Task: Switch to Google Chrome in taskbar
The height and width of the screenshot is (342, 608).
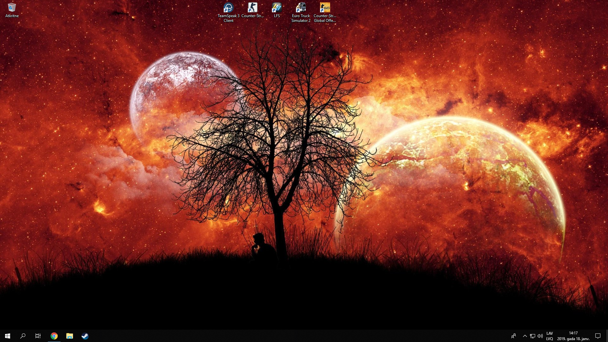Action: click(54, 336)
